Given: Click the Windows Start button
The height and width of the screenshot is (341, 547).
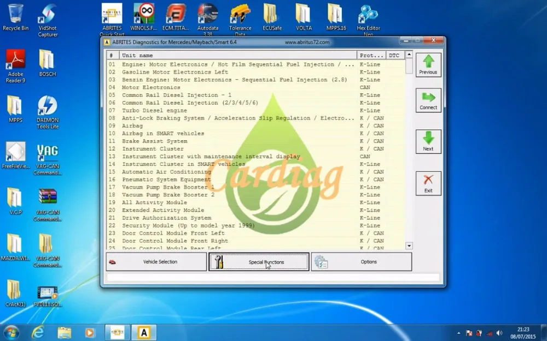Looking at the screenshot, I should 11,333.
